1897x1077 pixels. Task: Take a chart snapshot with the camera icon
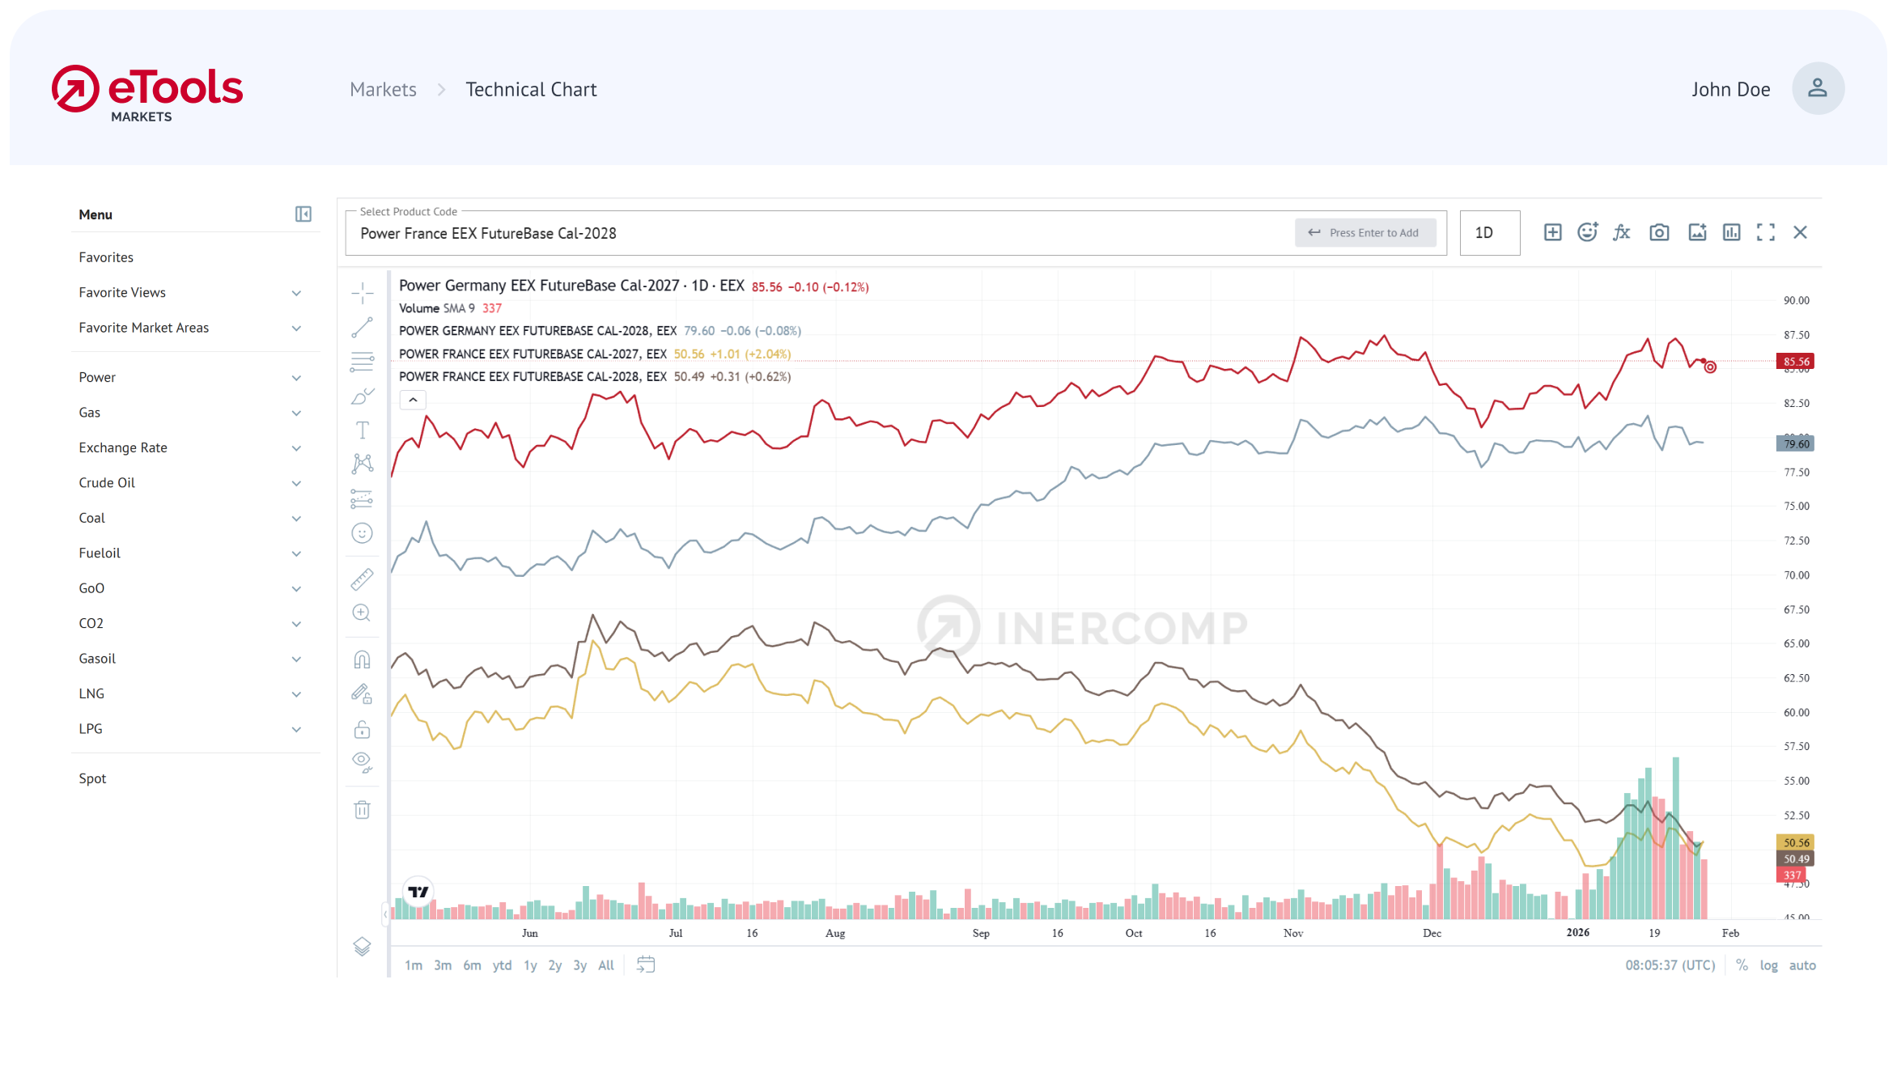point(1659,232)
